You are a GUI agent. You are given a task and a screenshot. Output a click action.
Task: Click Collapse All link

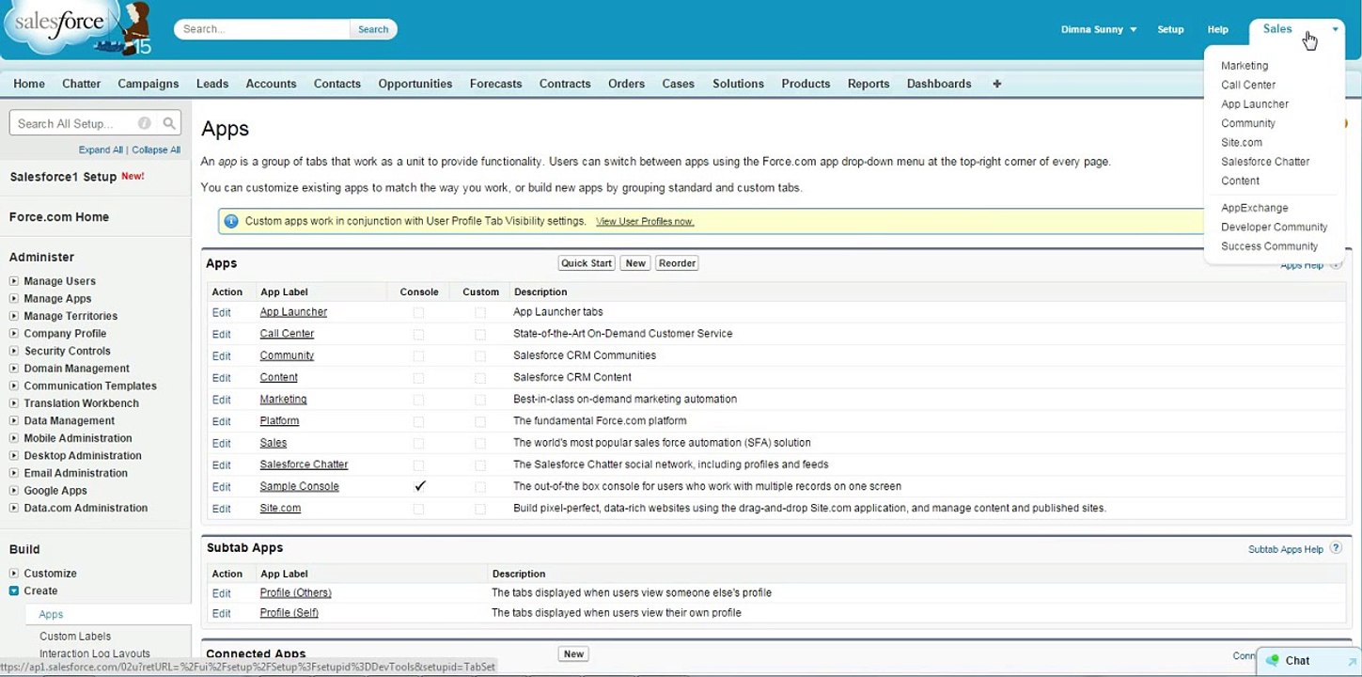(156, 150)
